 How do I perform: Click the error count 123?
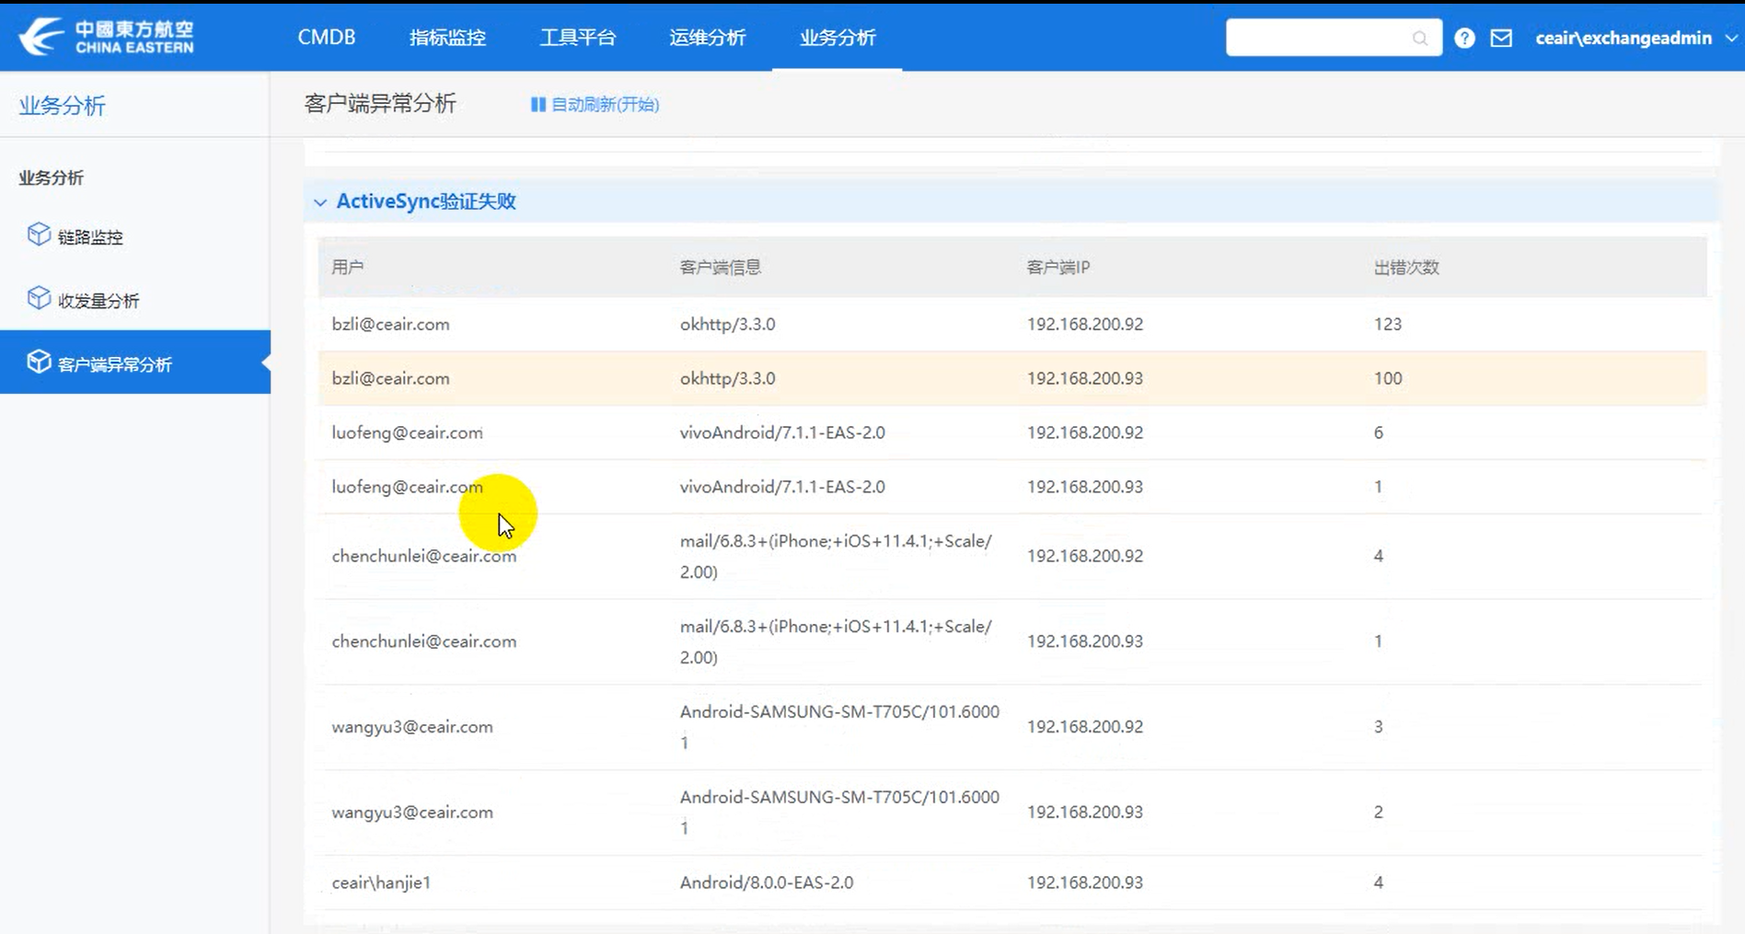coord(1388,324)
